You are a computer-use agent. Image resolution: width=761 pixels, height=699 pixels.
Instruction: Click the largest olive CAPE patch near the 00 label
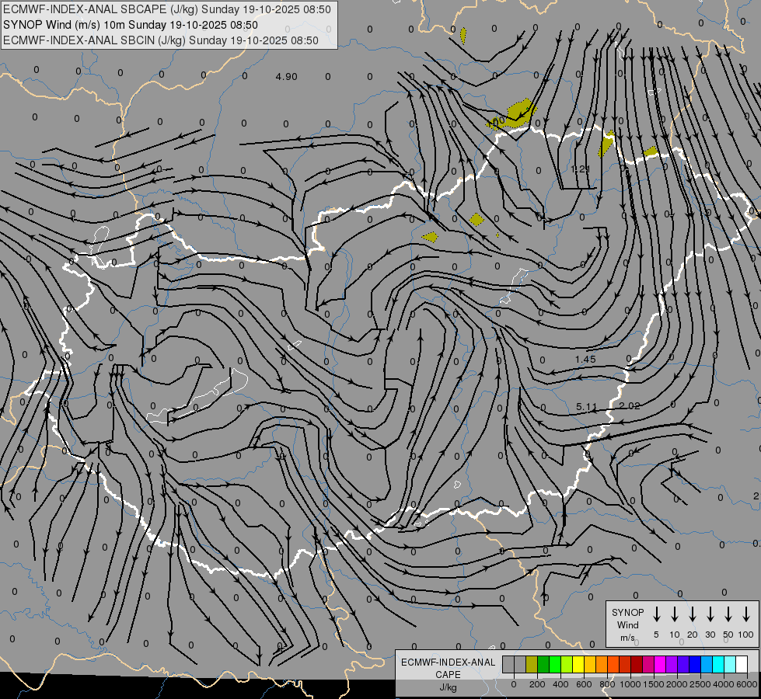517,115
